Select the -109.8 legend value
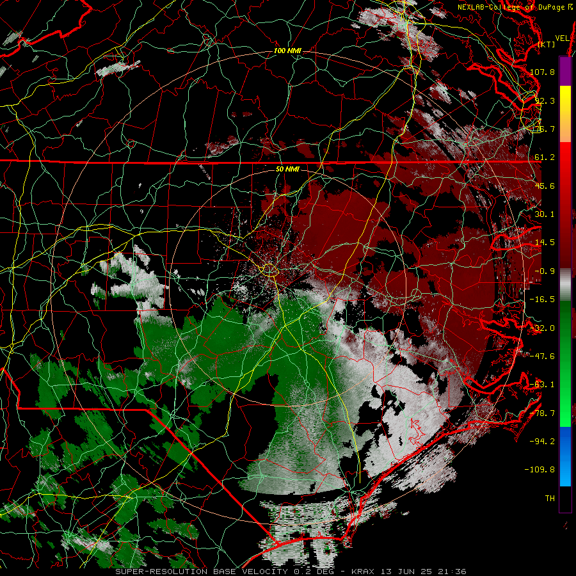 (x=540, y=470)
